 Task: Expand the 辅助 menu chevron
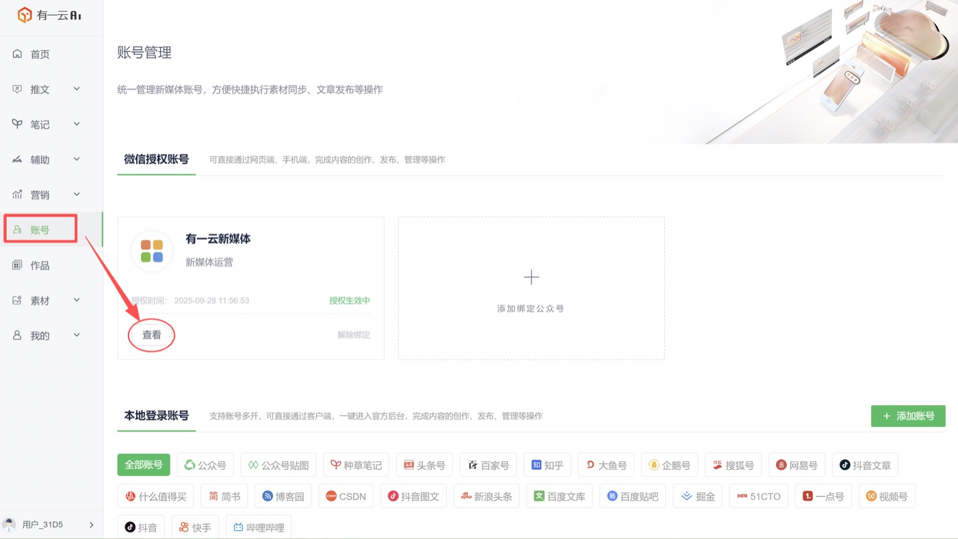[77, 159]
